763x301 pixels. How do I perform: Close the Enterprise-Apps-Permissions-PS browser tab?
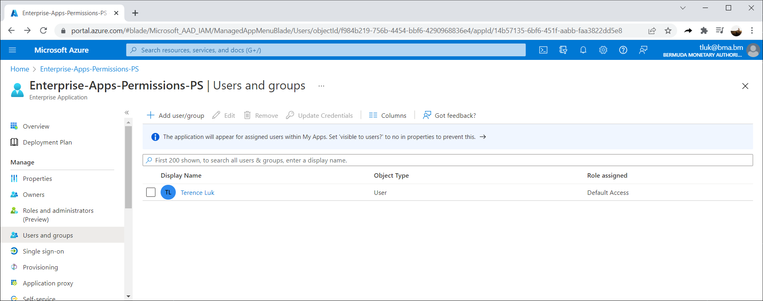click(116, 13)
